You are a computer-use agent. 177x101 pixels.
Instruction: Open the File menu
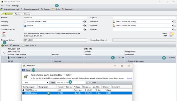(x=2, y=6)
